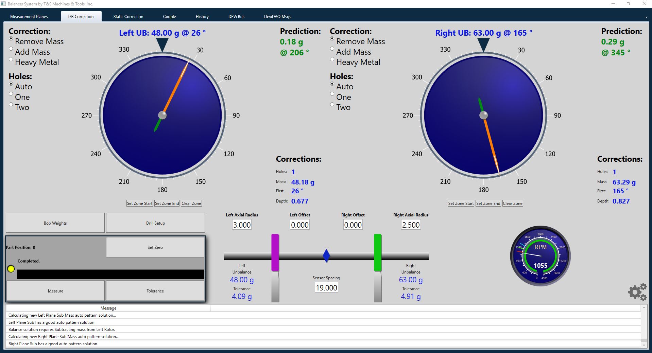Click the Left UB: 48.00 g readout
652x353 pixels.
point(162,33)
